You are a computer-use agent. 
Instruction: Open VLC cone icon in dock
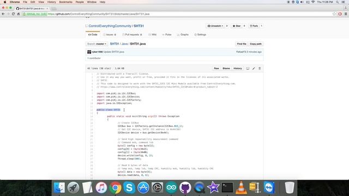click(x=241, y=187)
